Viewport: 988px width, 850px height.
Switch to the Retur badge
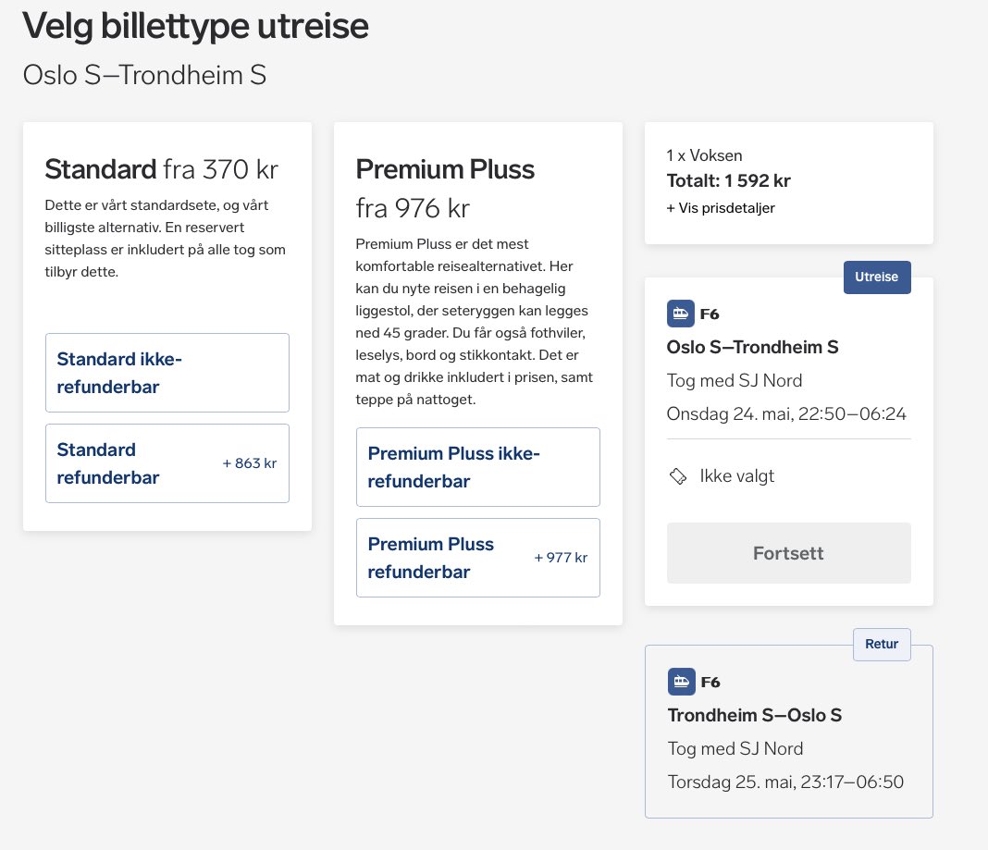pos(881,644)
